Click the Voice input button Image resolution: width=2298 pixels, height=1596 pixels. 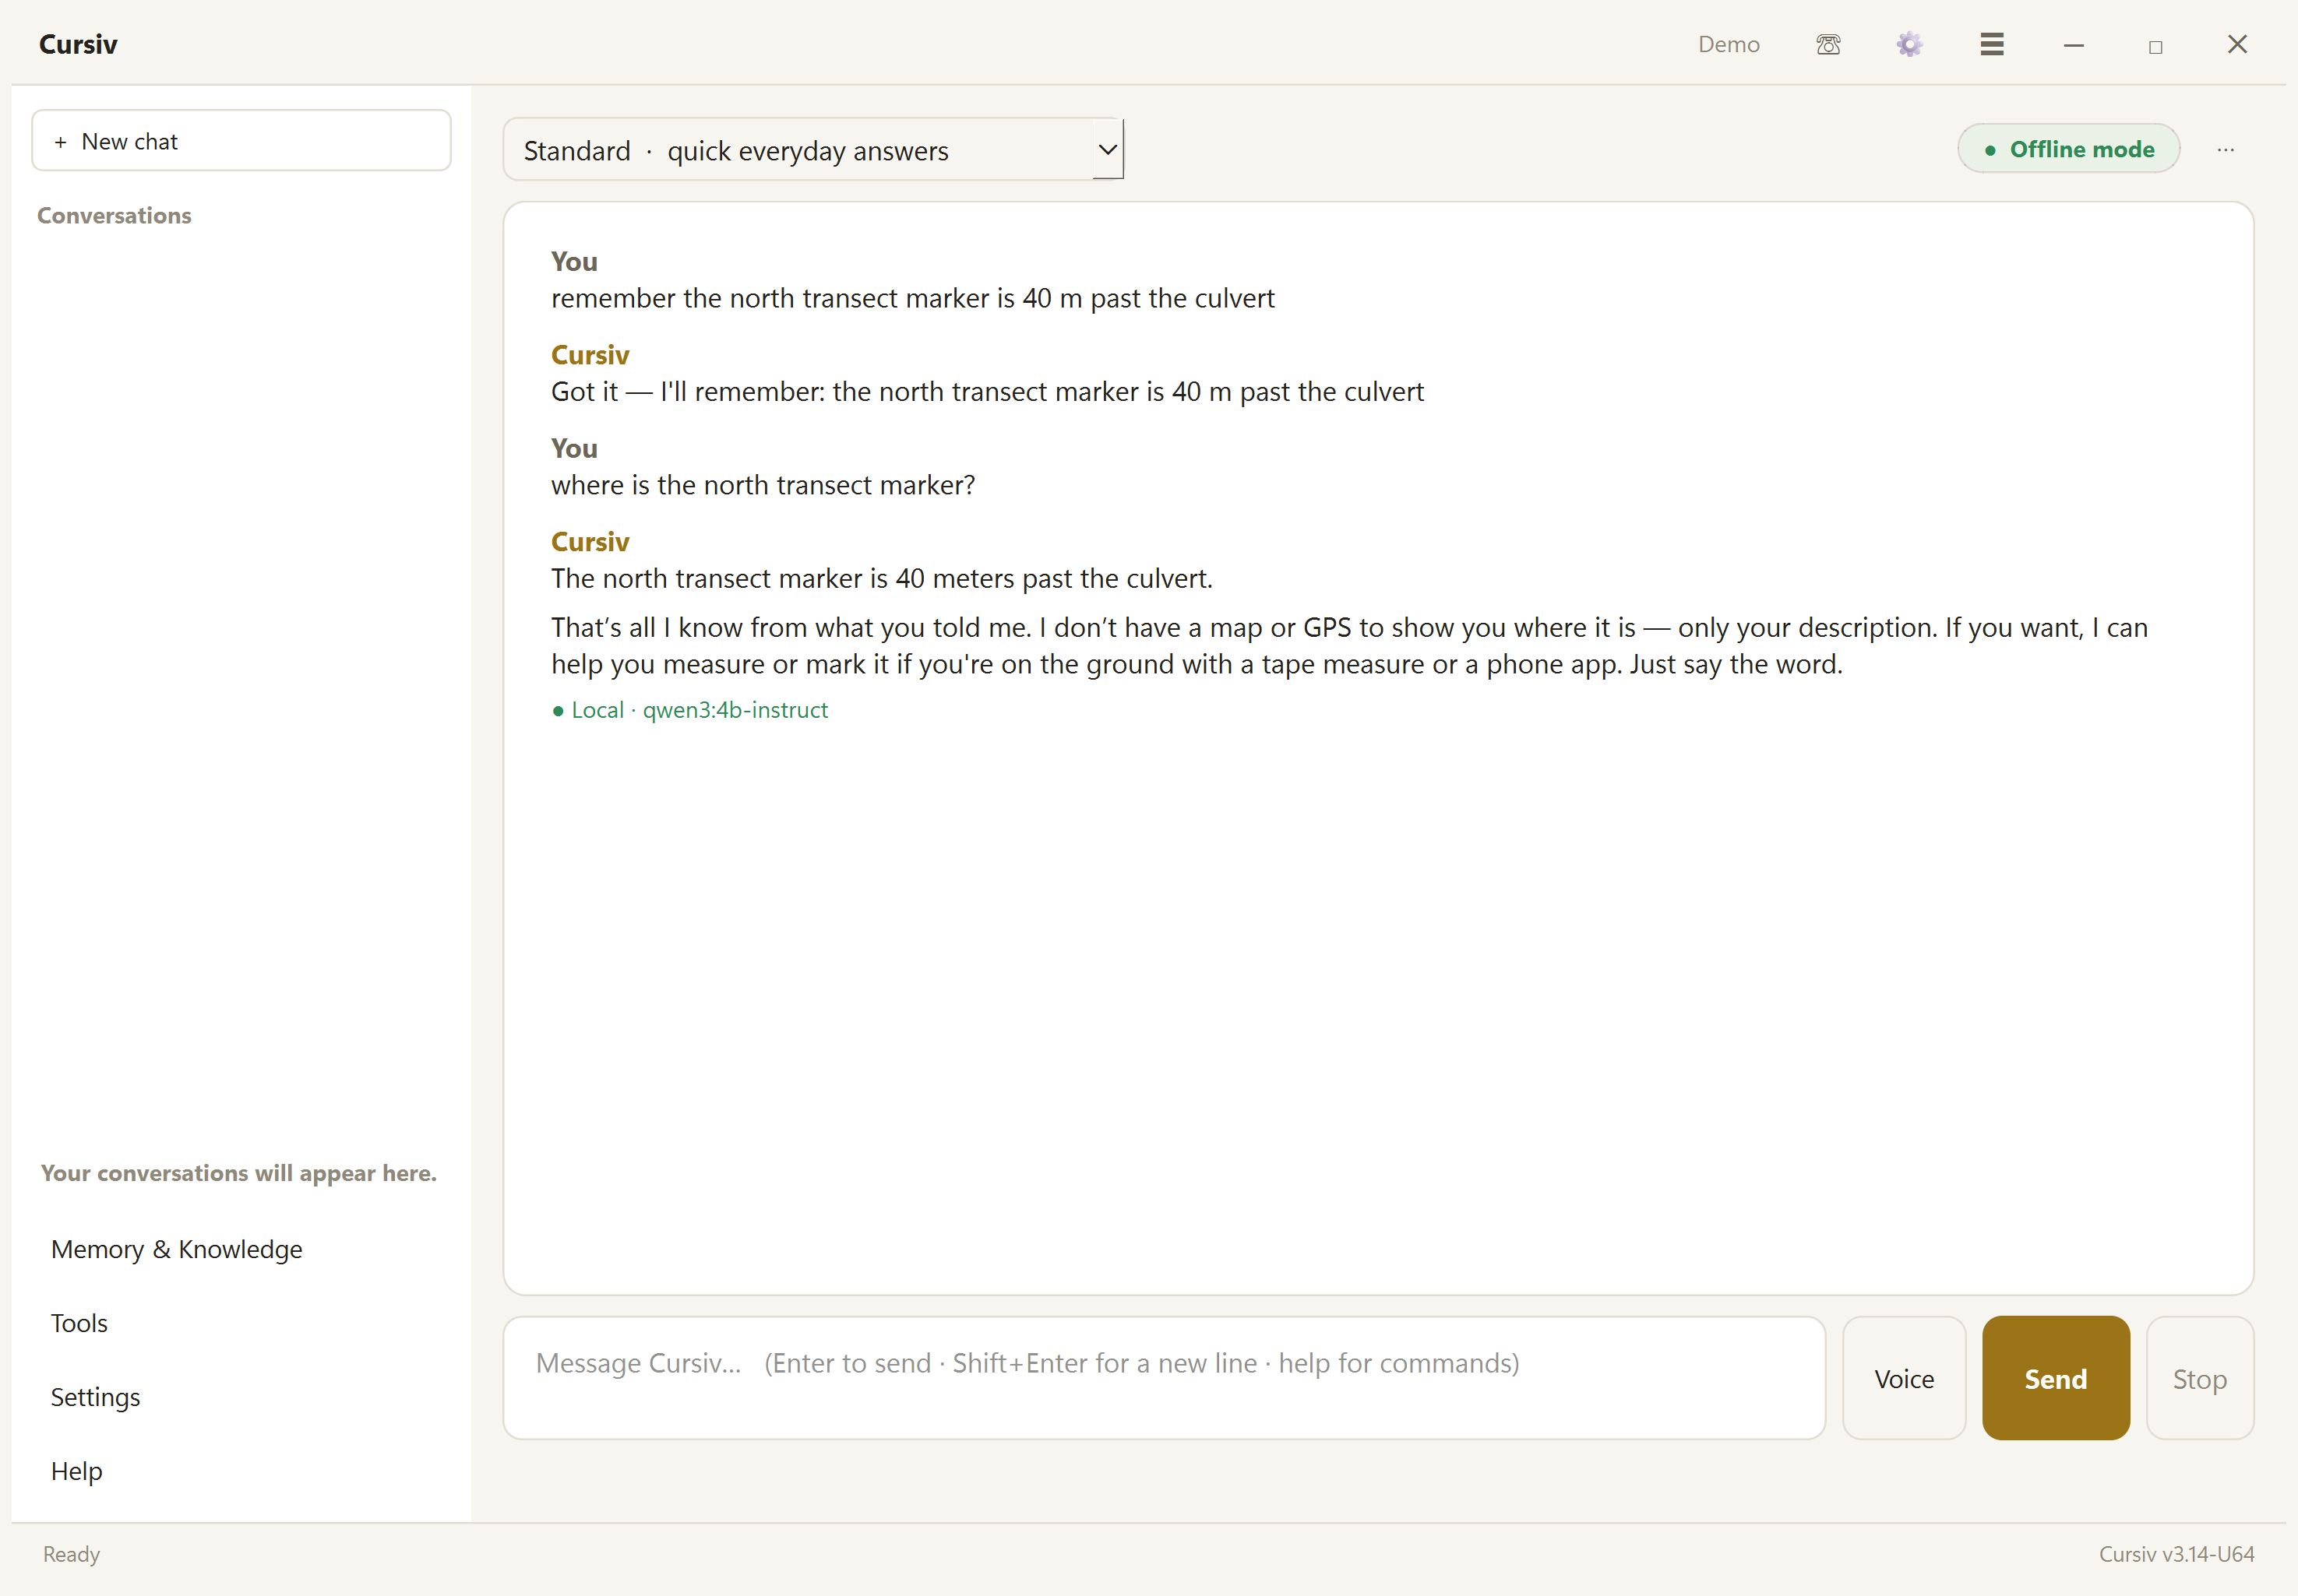click(x=1903, y=1378)
